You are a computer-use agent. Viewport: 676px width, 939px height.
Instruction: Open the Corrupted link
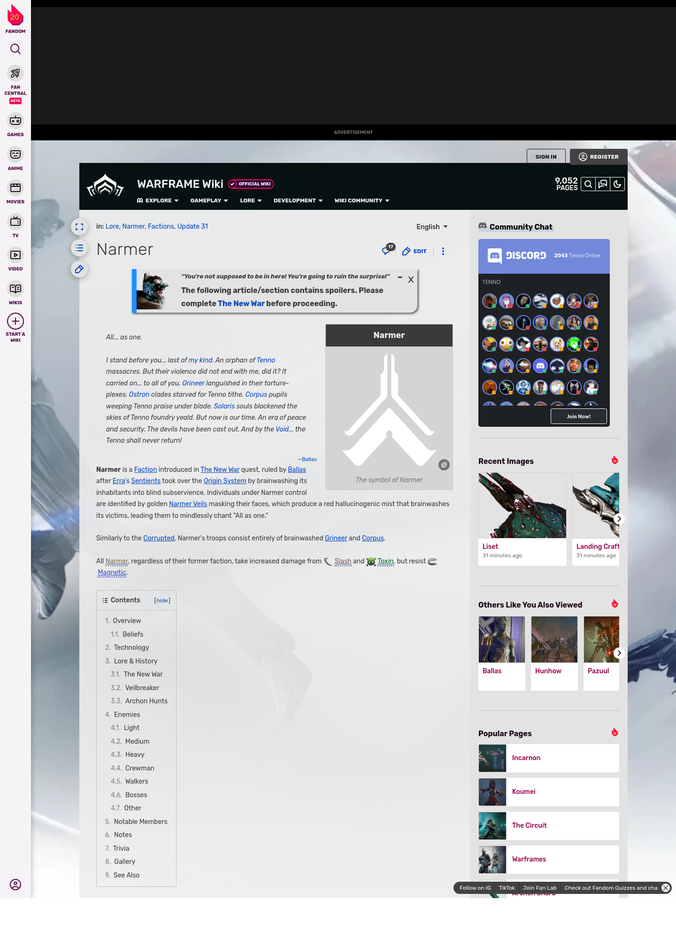[x=159, y=538]
